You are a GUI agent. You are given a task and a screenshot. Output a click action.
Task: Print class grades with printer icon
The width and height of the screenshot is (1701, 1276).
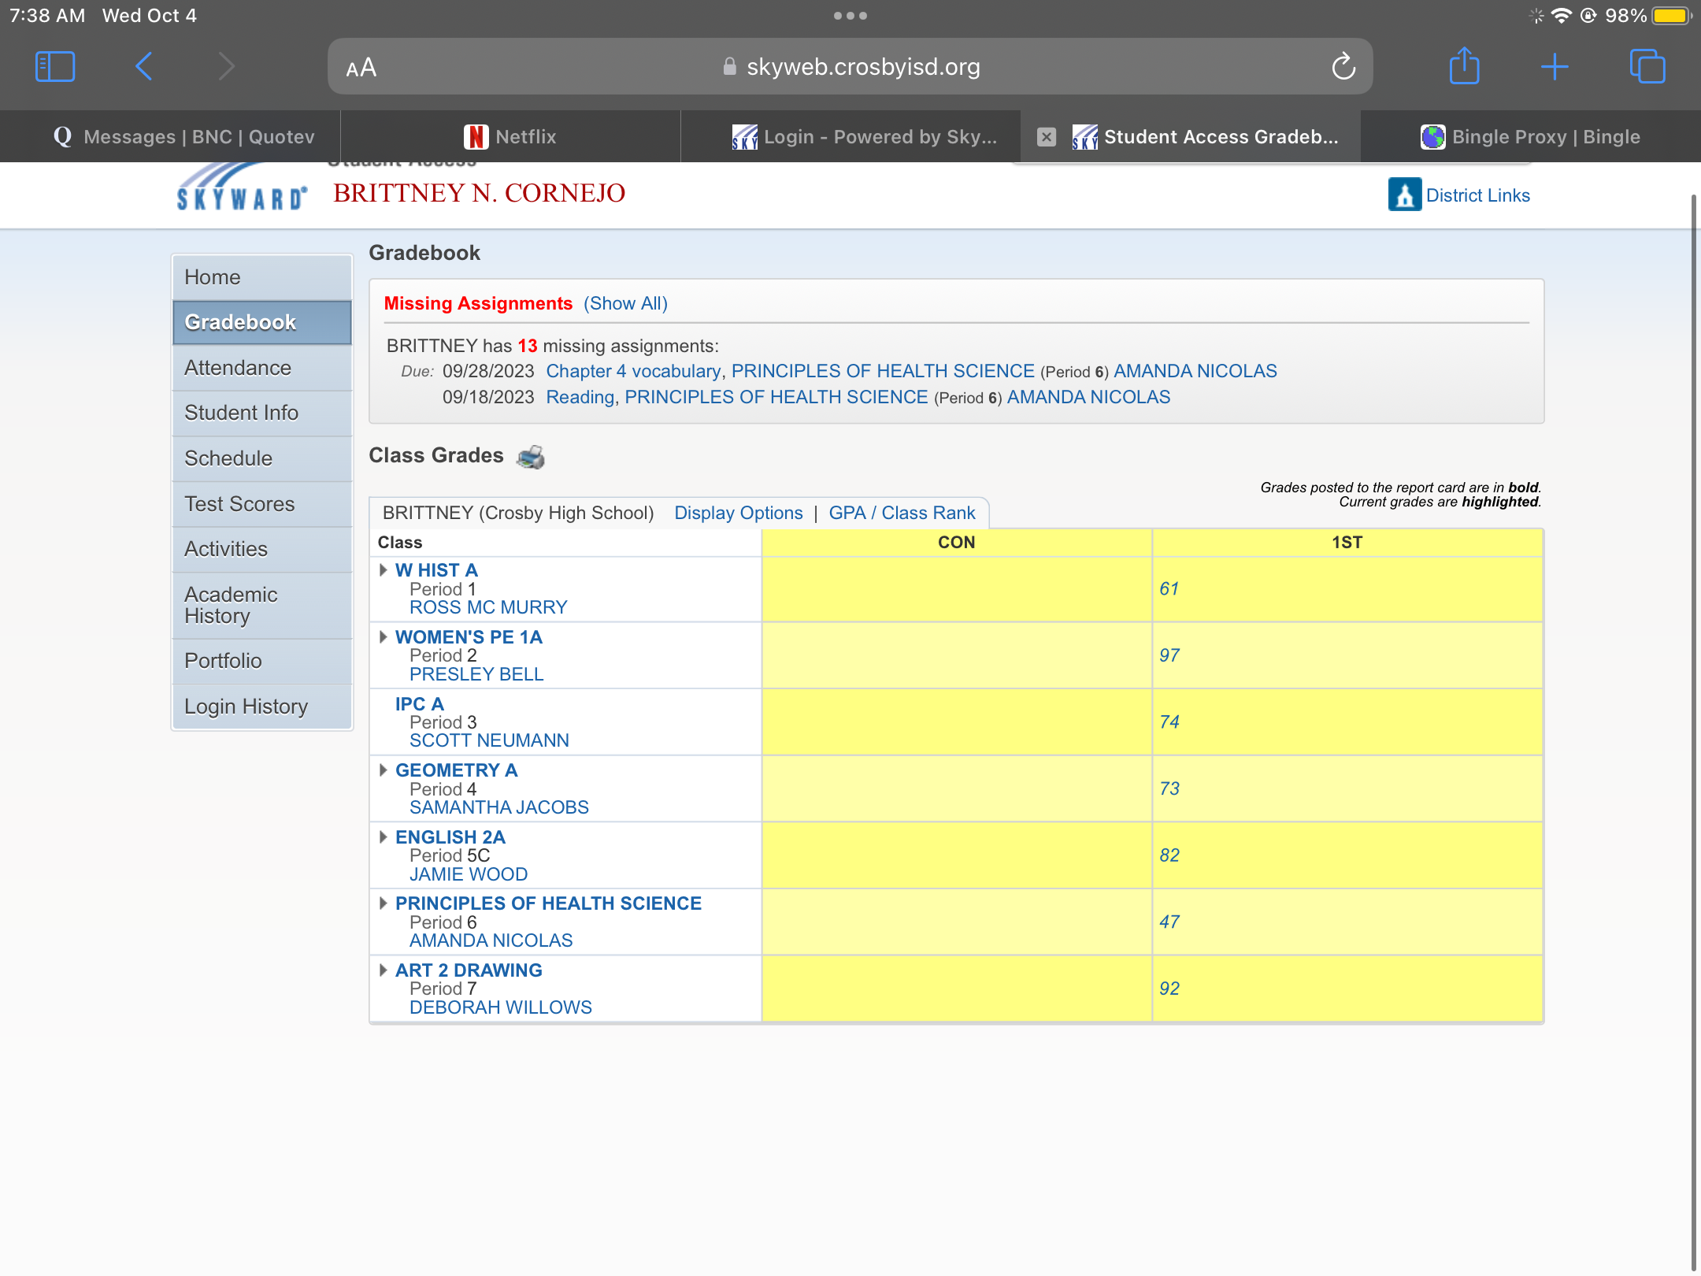coord(531,457)
